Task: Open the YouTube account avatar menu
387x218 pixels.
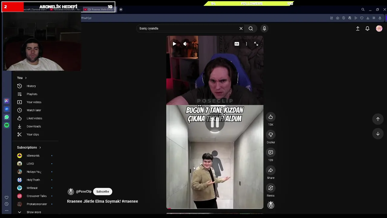Action: 379,28
